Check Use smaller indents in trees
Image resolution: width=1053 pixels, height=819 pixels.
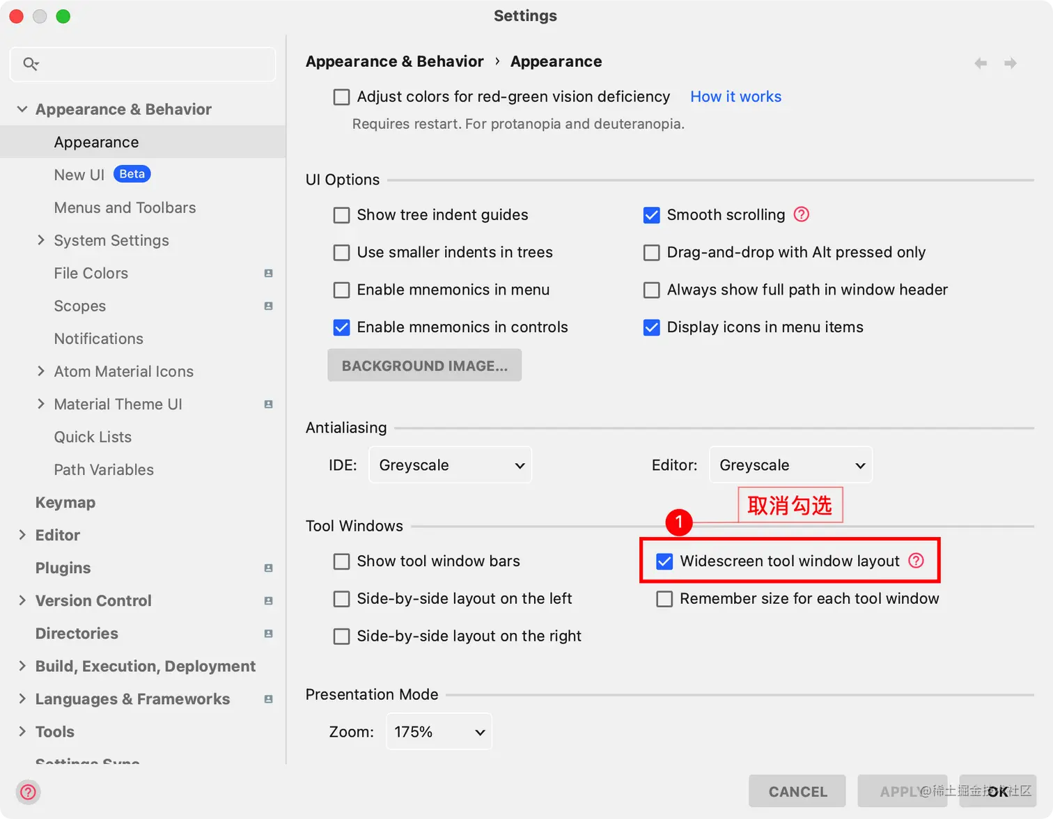pos(341,252)
